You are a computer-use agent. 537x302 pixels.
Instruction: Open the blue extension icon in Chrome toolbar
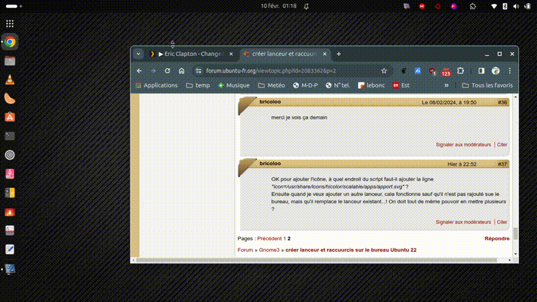[418, 71]
